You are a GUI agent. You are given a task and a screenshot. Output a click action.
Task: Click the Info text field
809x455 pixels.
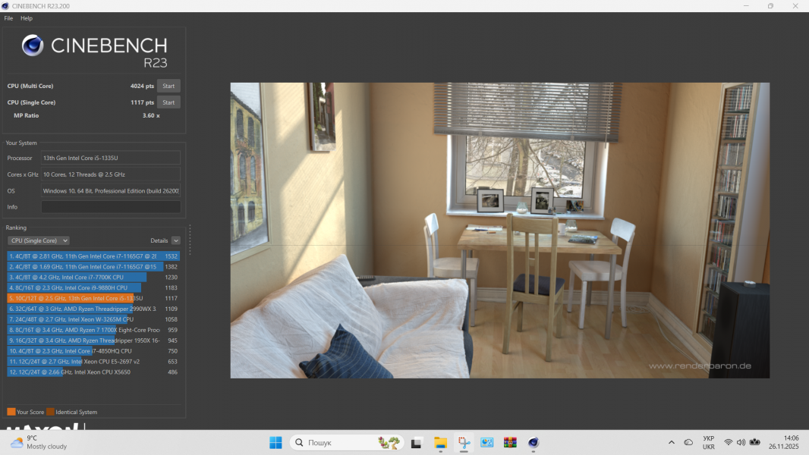[111, 207]
